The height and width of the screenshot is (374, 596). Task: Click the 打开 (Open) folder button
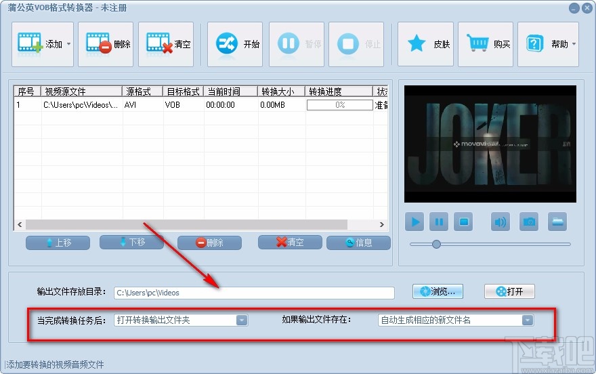(x=510, y=291)
